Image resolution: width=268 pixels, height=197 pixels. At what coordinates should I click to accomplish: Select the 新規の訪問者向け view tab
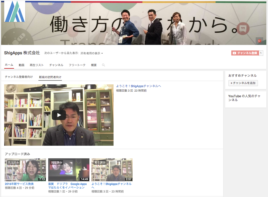pyautogui.click(x=50, y=77)
